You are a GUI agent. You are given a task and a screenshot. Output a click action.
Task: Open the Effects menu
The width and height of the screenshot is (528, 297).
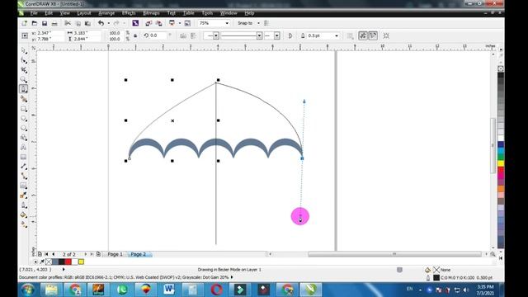129,13
